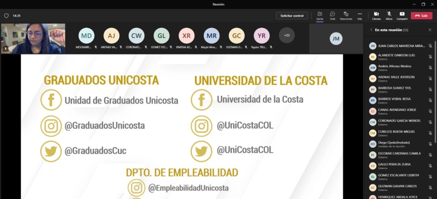This screenshot has height=199, width=437.
Task: Click the Solicitar control button
Action: click(292, 16)
